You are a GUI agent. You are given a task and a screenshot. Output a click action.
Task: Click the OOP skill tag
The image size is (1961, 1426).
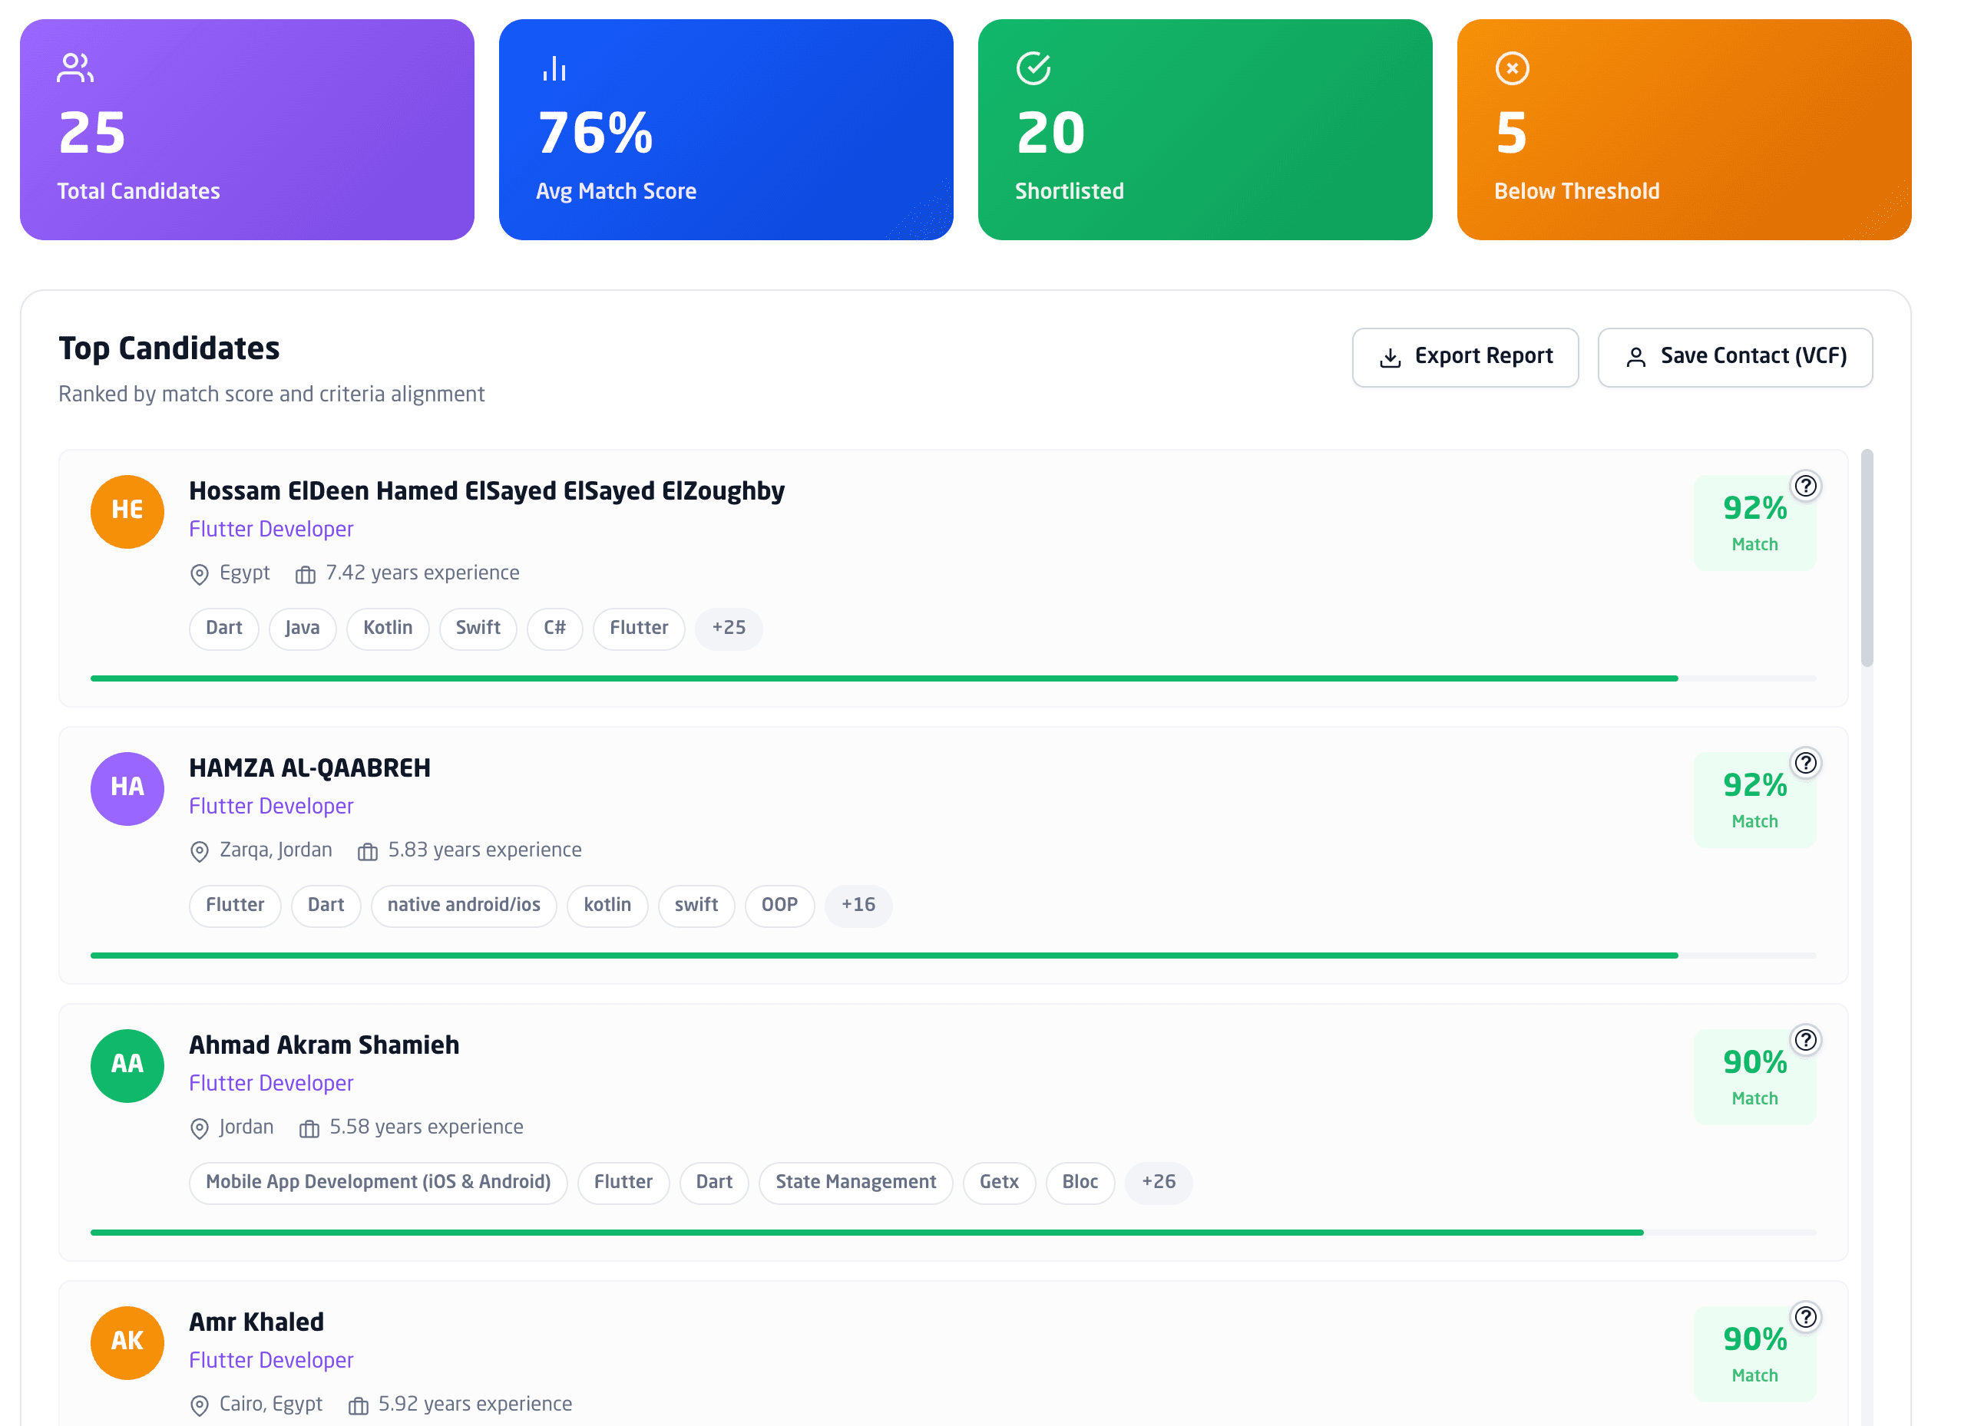coord(779,905)
